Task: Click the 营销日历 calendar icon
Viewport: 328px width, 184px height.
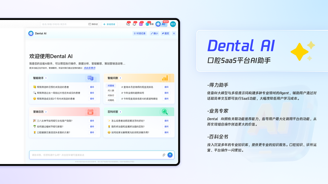Action: click(x=90, y=112)
